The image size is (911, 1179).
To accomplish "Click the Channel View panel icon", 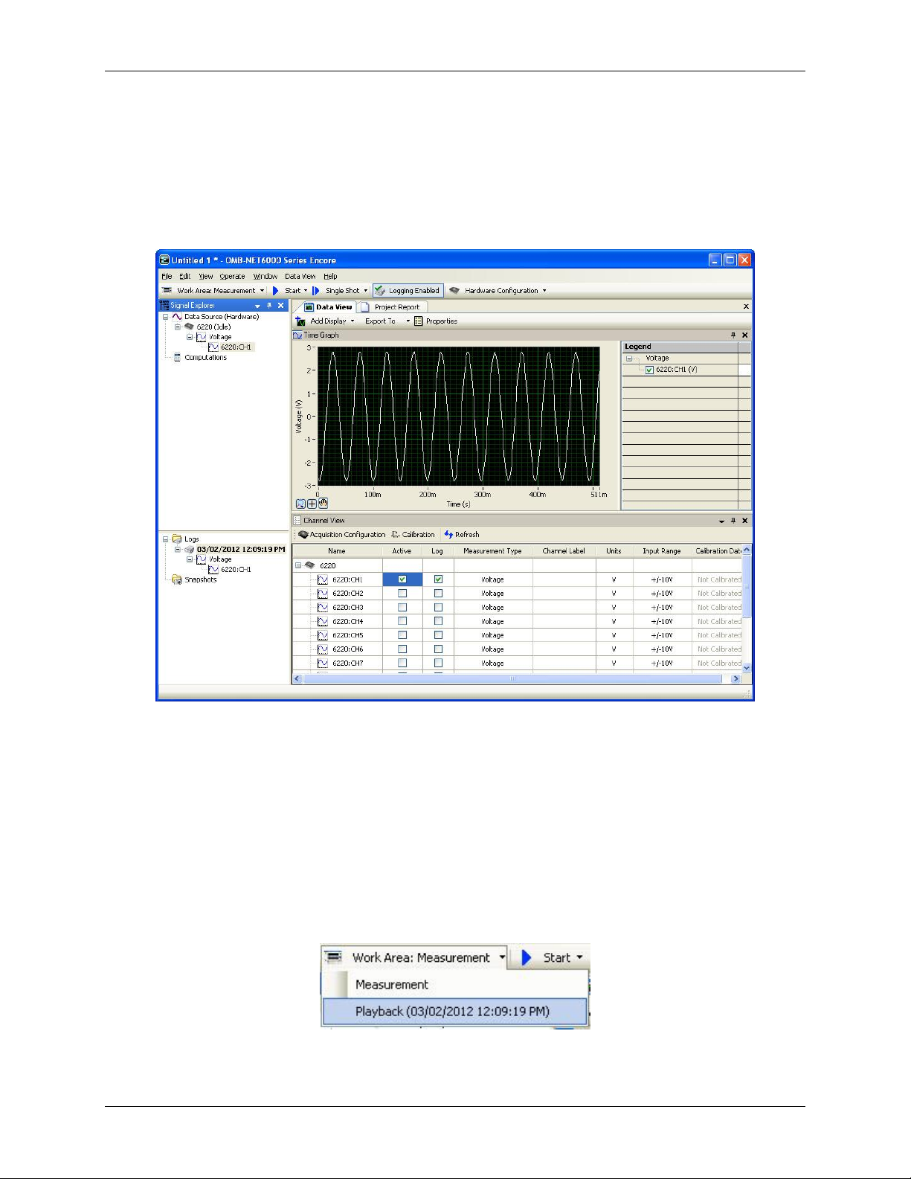I will (297, 520).
